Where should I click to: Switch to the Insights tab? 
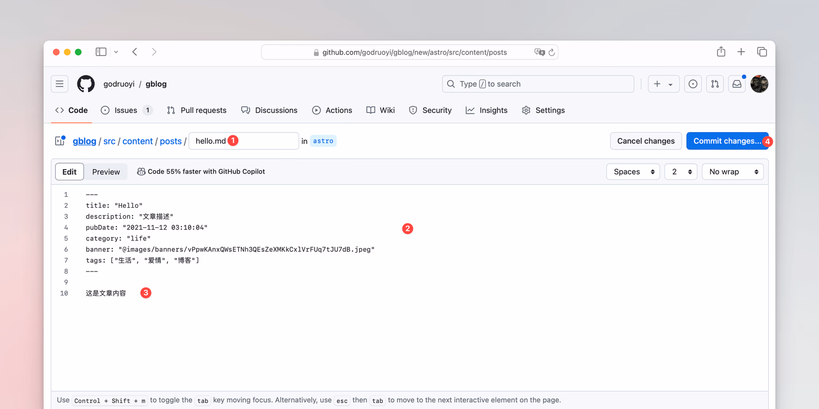pyautogui.click(x=486, y=110)
